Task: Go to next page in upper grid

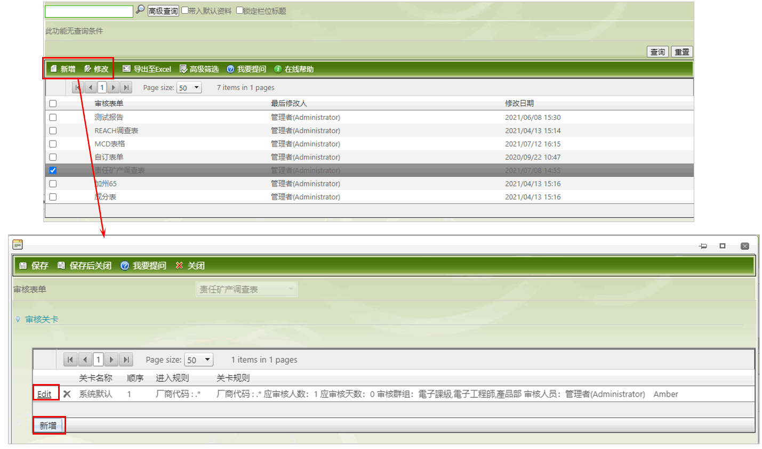Action: (x=114, y=87)
